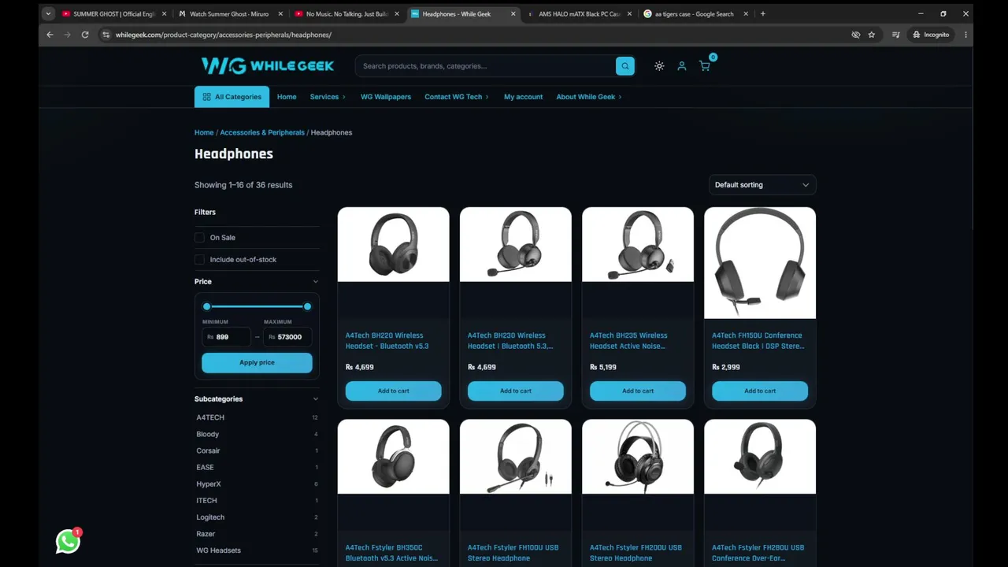
Task: Collapse the Subcategories section
Action: tap(316, 399)
